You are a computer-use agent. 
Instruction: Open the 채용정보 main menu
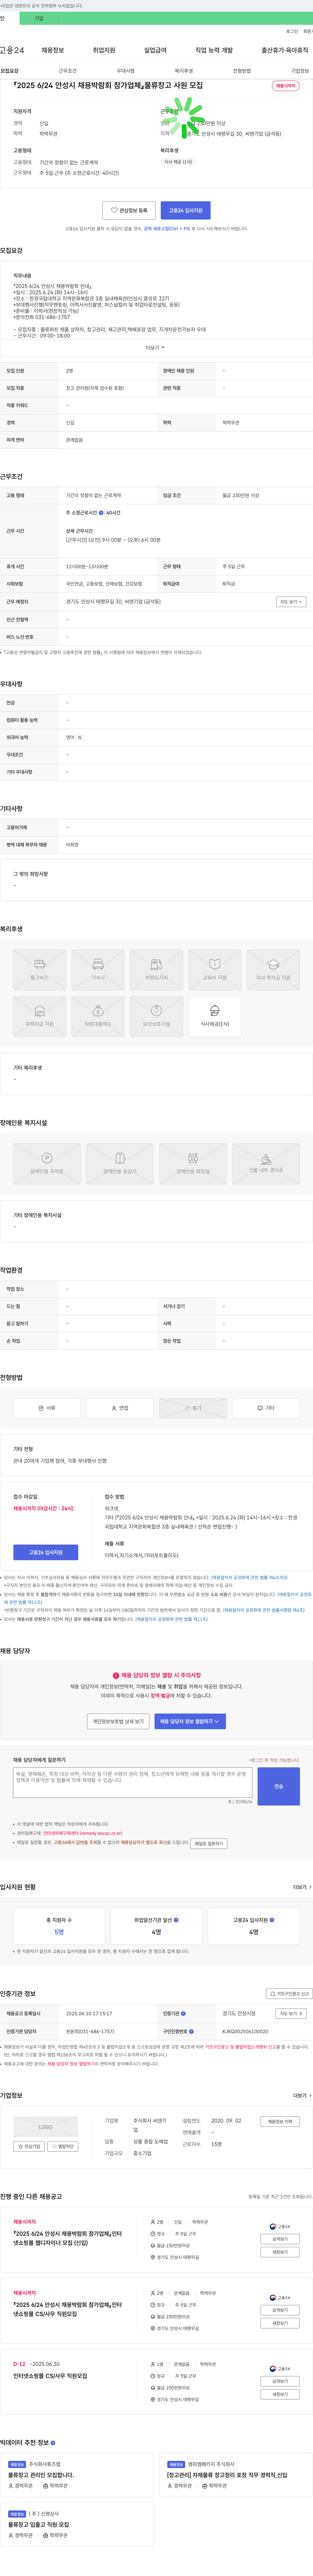coord(53,50)
